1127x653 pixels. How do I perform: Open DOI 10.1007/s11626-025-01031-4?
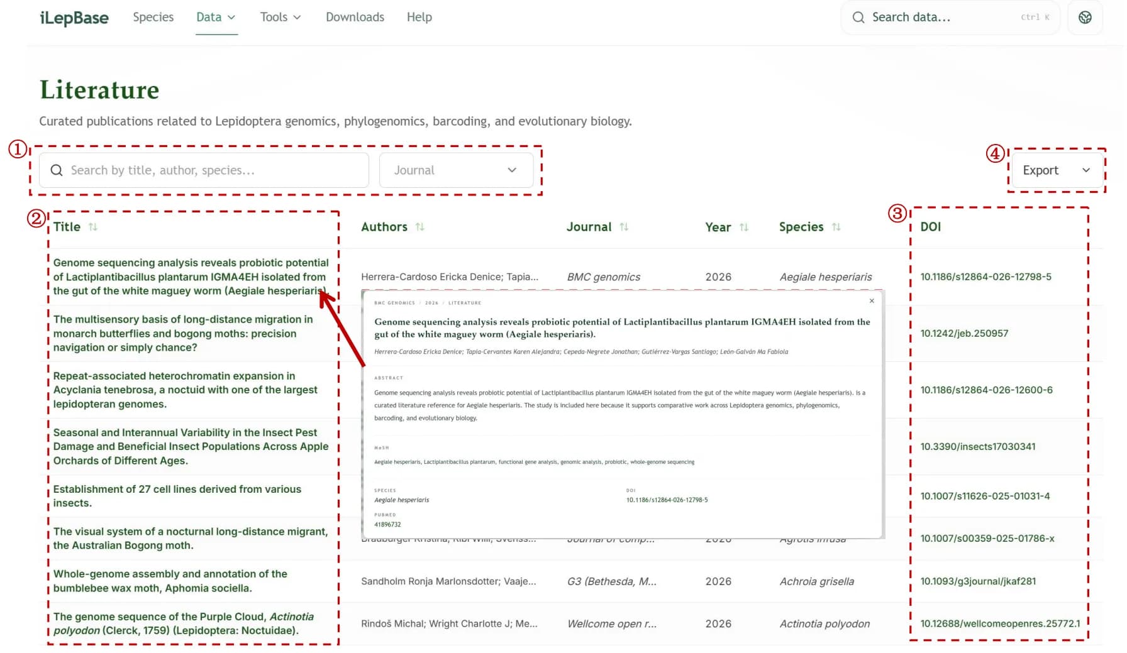tap(985, 496)
